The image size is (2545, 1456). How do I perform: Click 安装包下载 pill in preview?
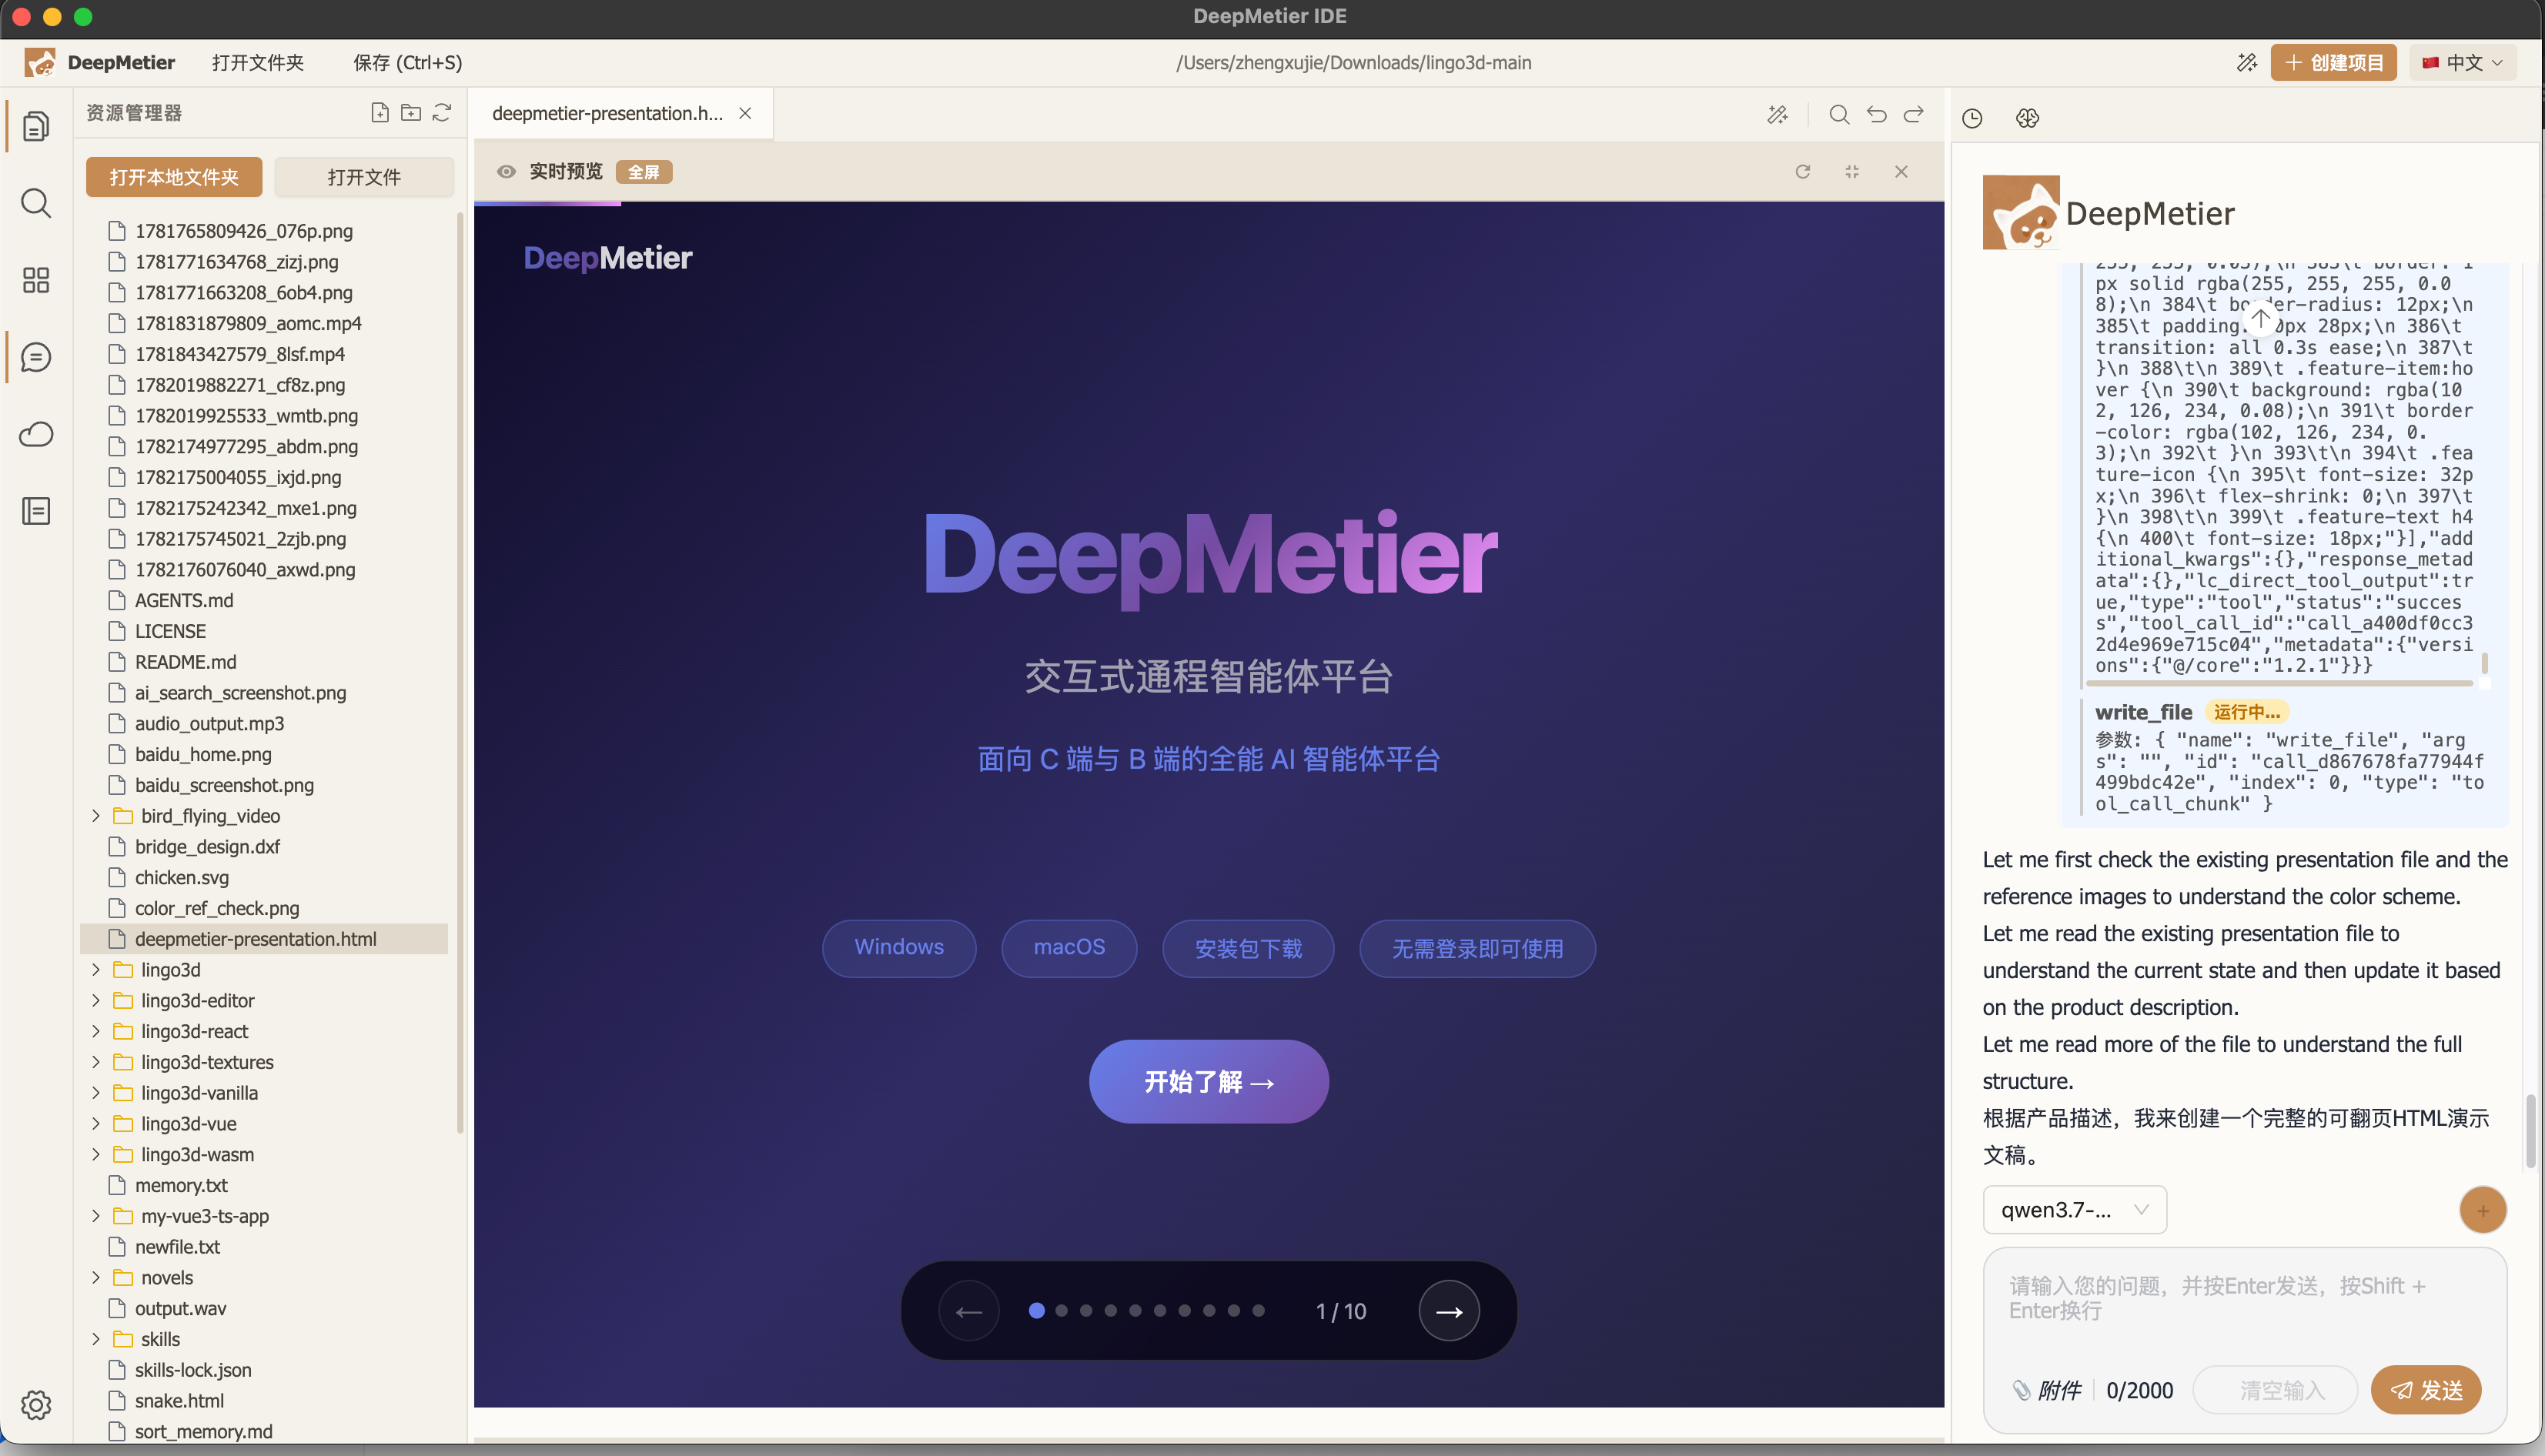[x=1248, y=948]
